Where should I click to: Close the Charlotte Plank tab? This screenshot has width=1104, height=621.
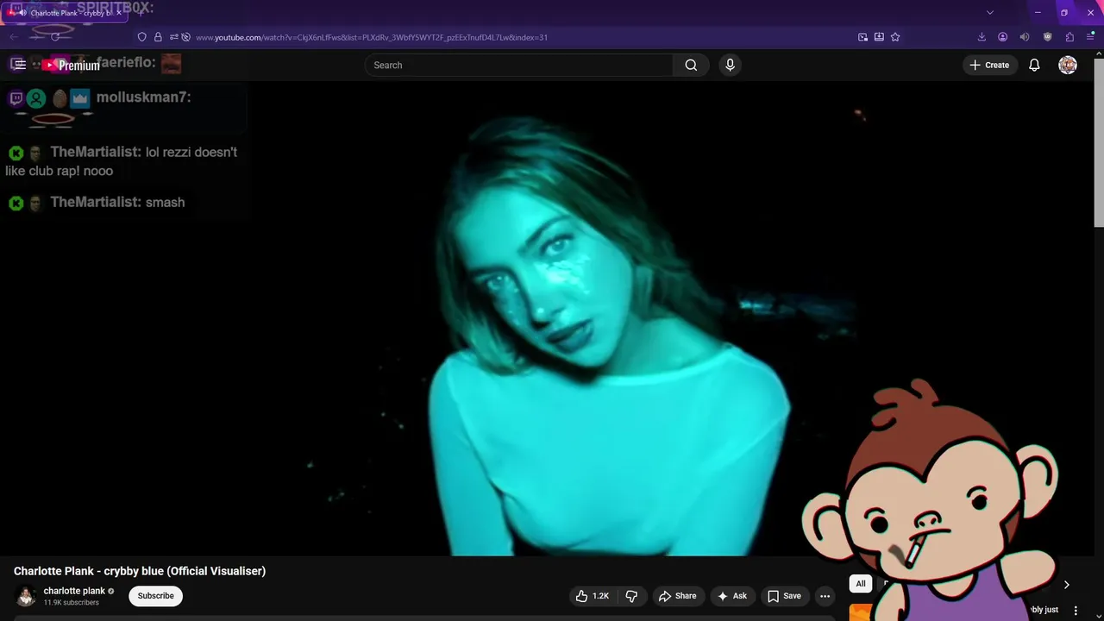tap(119, 13)
